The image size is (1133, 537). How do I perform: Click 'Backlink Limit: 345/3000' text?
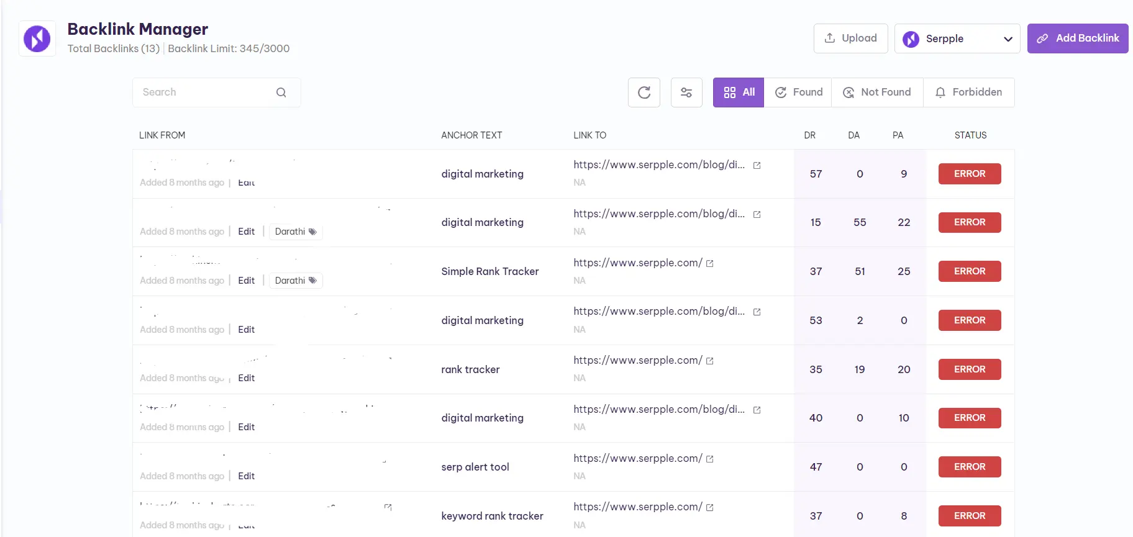click(229, 48)
